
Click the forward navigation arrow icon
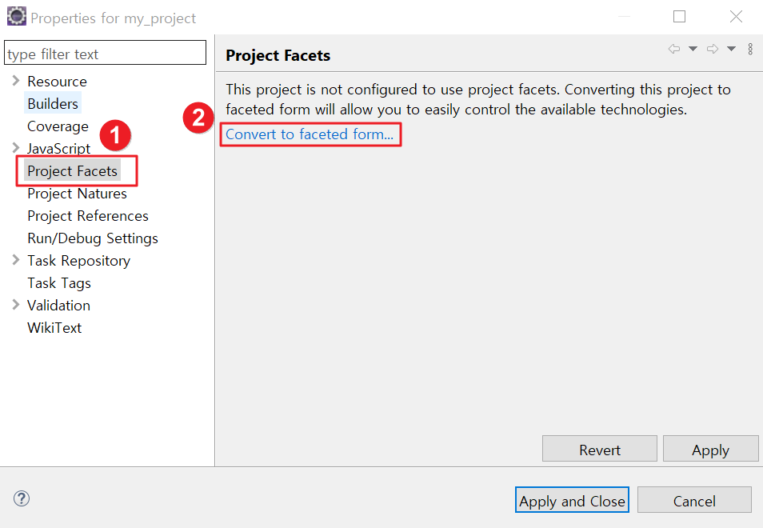(712, 49)
